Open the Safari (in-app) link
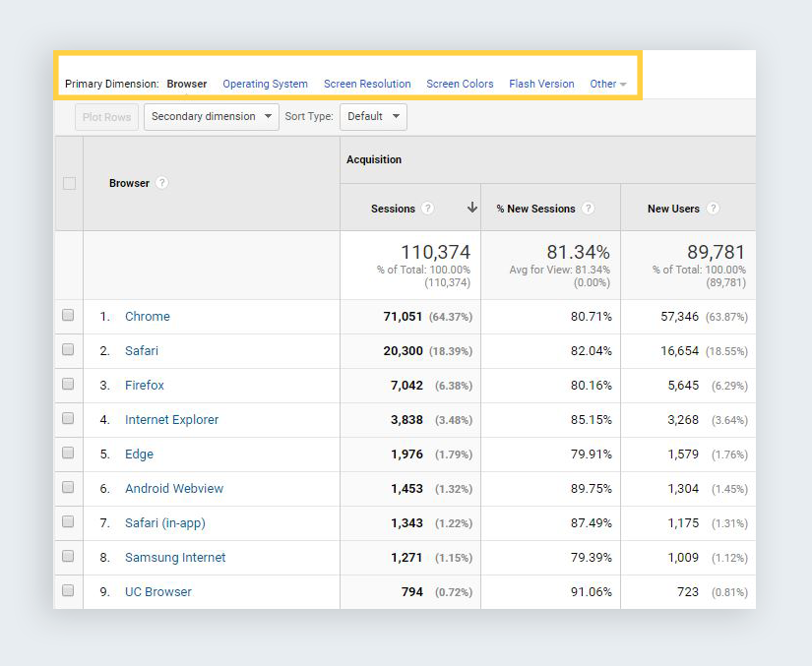The image size is (812, 666). click(x=164, y=523)
